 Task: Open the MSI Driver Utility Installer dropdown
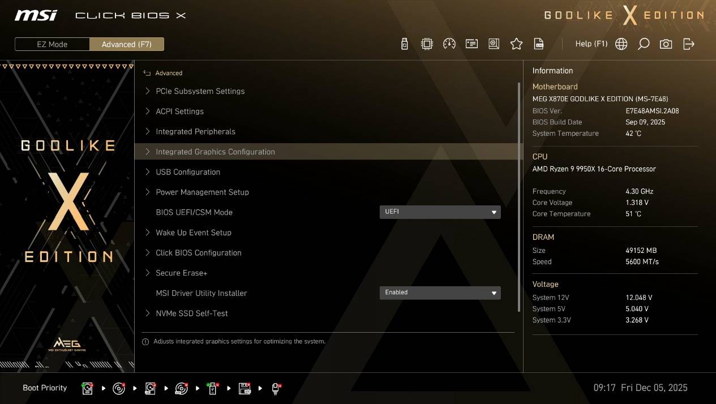(440, 293)
